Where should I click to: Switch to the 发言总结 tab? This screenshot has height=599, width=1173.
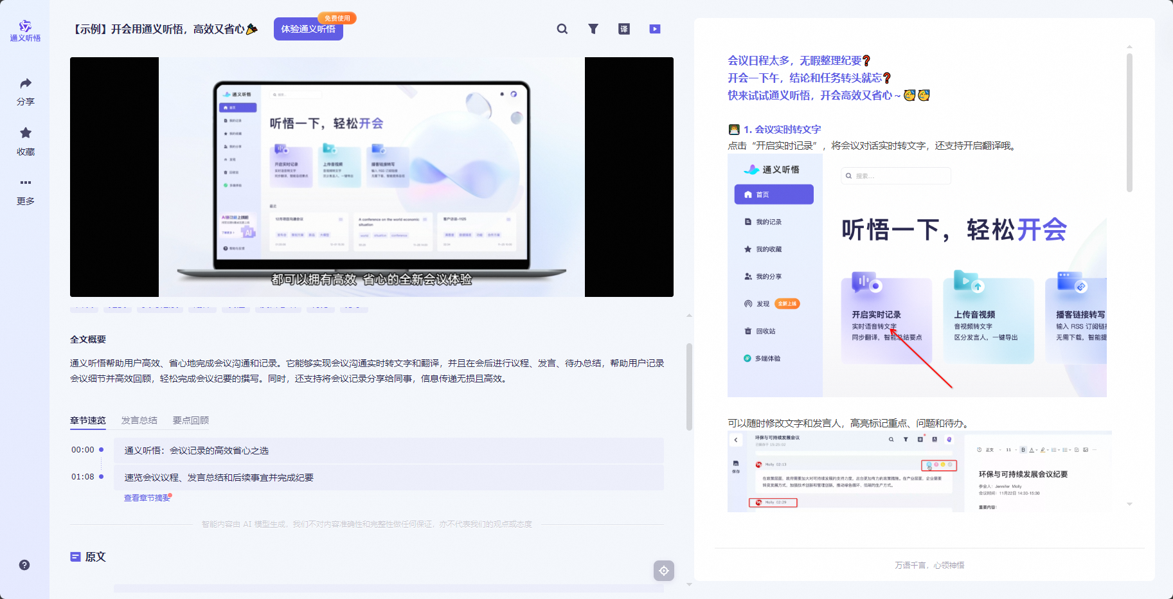tap(139, 420)
